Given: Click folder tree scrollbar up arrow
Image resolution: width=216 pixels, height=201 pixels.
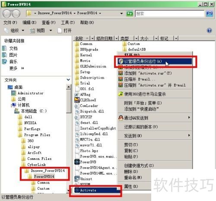Looking at the screenshot, I should click(x=69, y=87).
